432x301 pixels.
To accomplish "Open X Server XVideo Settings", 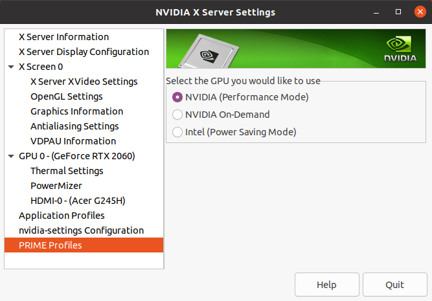I will click(84, 82).
